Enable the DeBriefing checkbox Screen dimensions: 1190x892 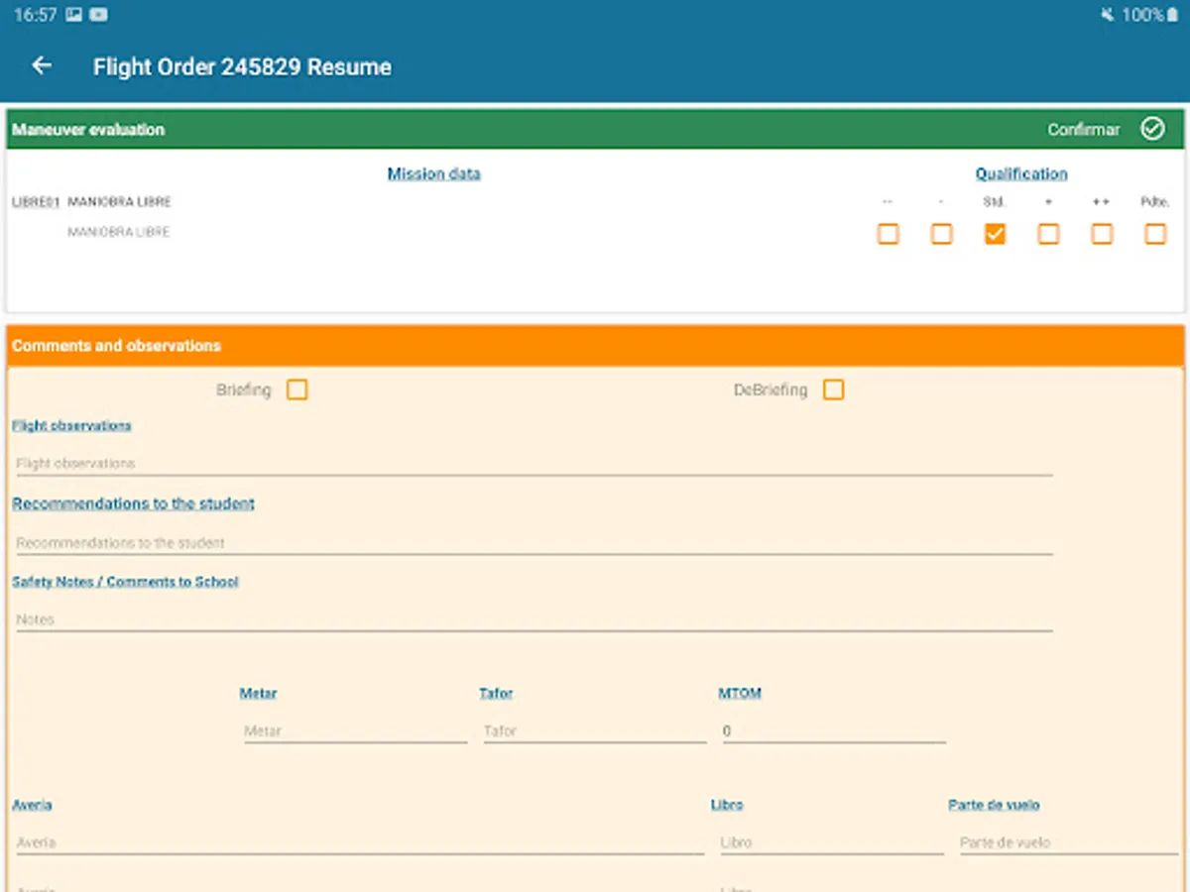834,390
